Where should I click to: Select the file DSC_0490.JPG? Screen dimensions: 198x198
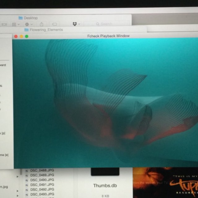(42, 180)
